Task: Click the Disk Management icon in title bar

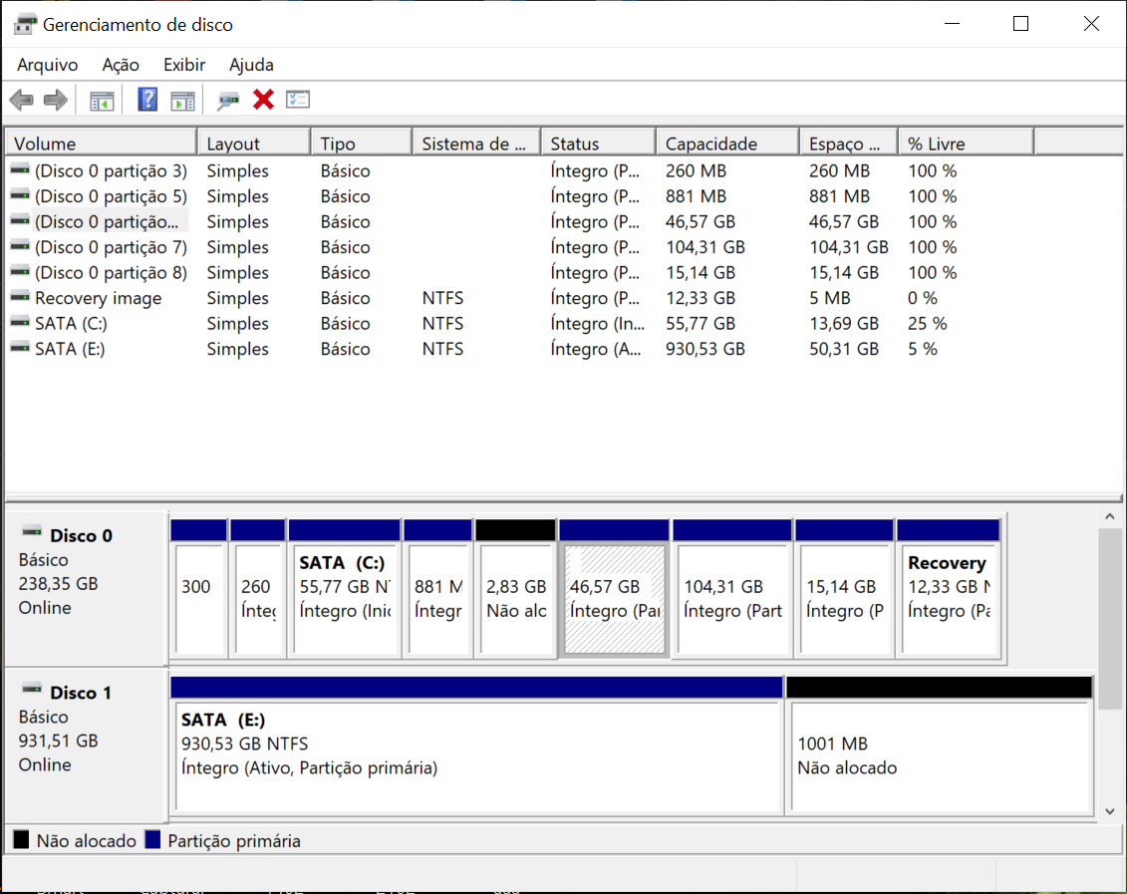Action: 25,24
